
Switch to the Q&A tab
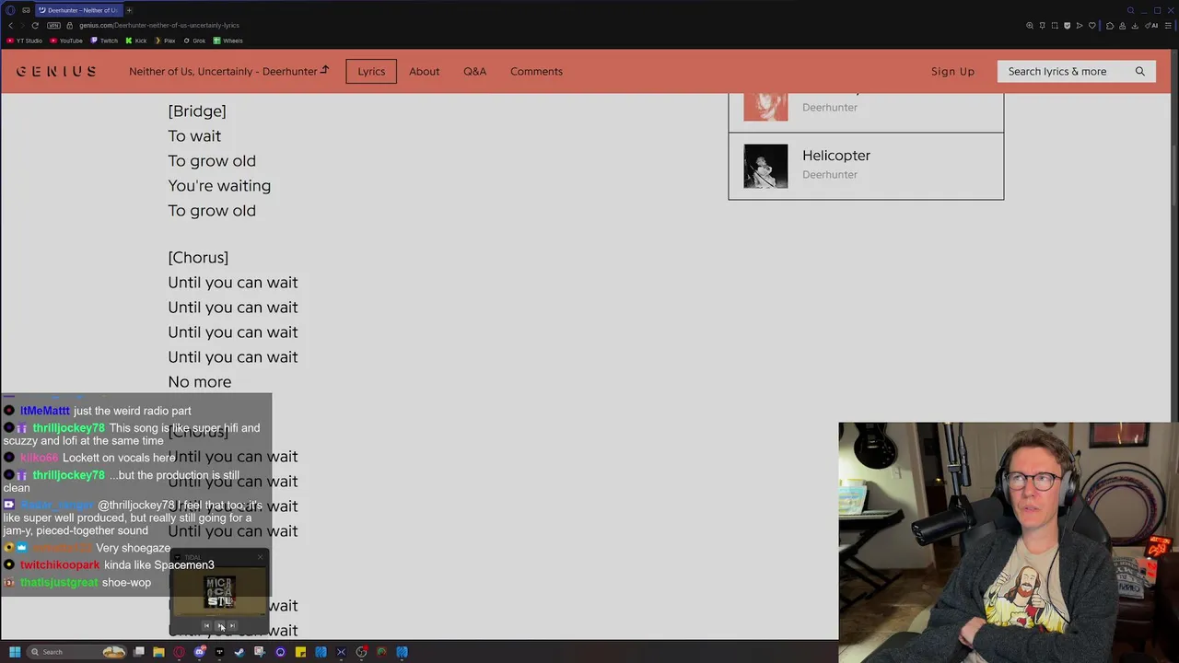474,71
